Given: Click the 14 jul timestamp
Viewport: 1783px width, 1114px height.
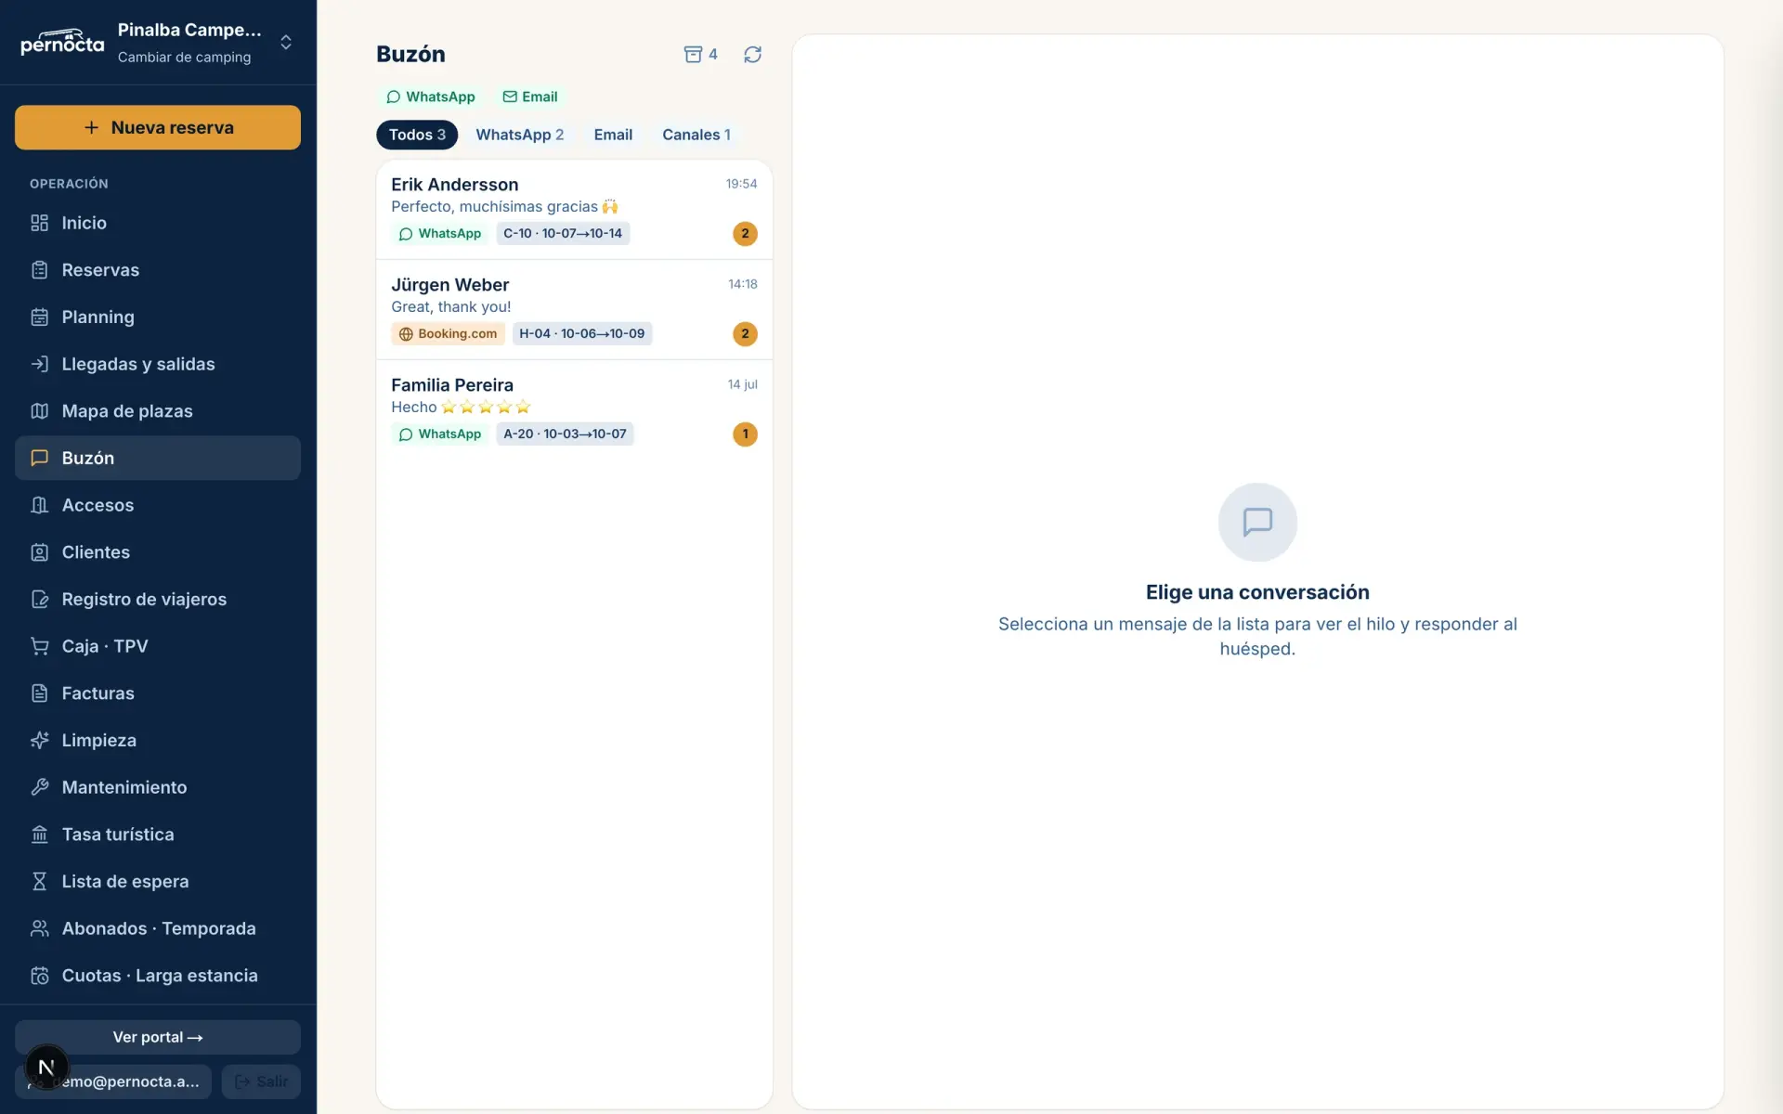Looking at the screenshot, I should point(742,384).
